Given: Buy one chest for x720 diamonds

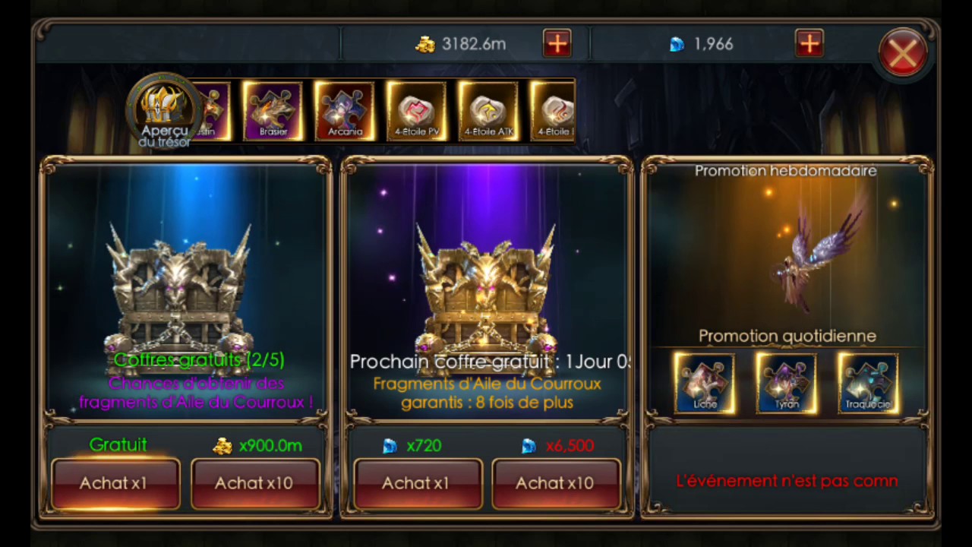Looking at the screenshot, I should (417, 482).
